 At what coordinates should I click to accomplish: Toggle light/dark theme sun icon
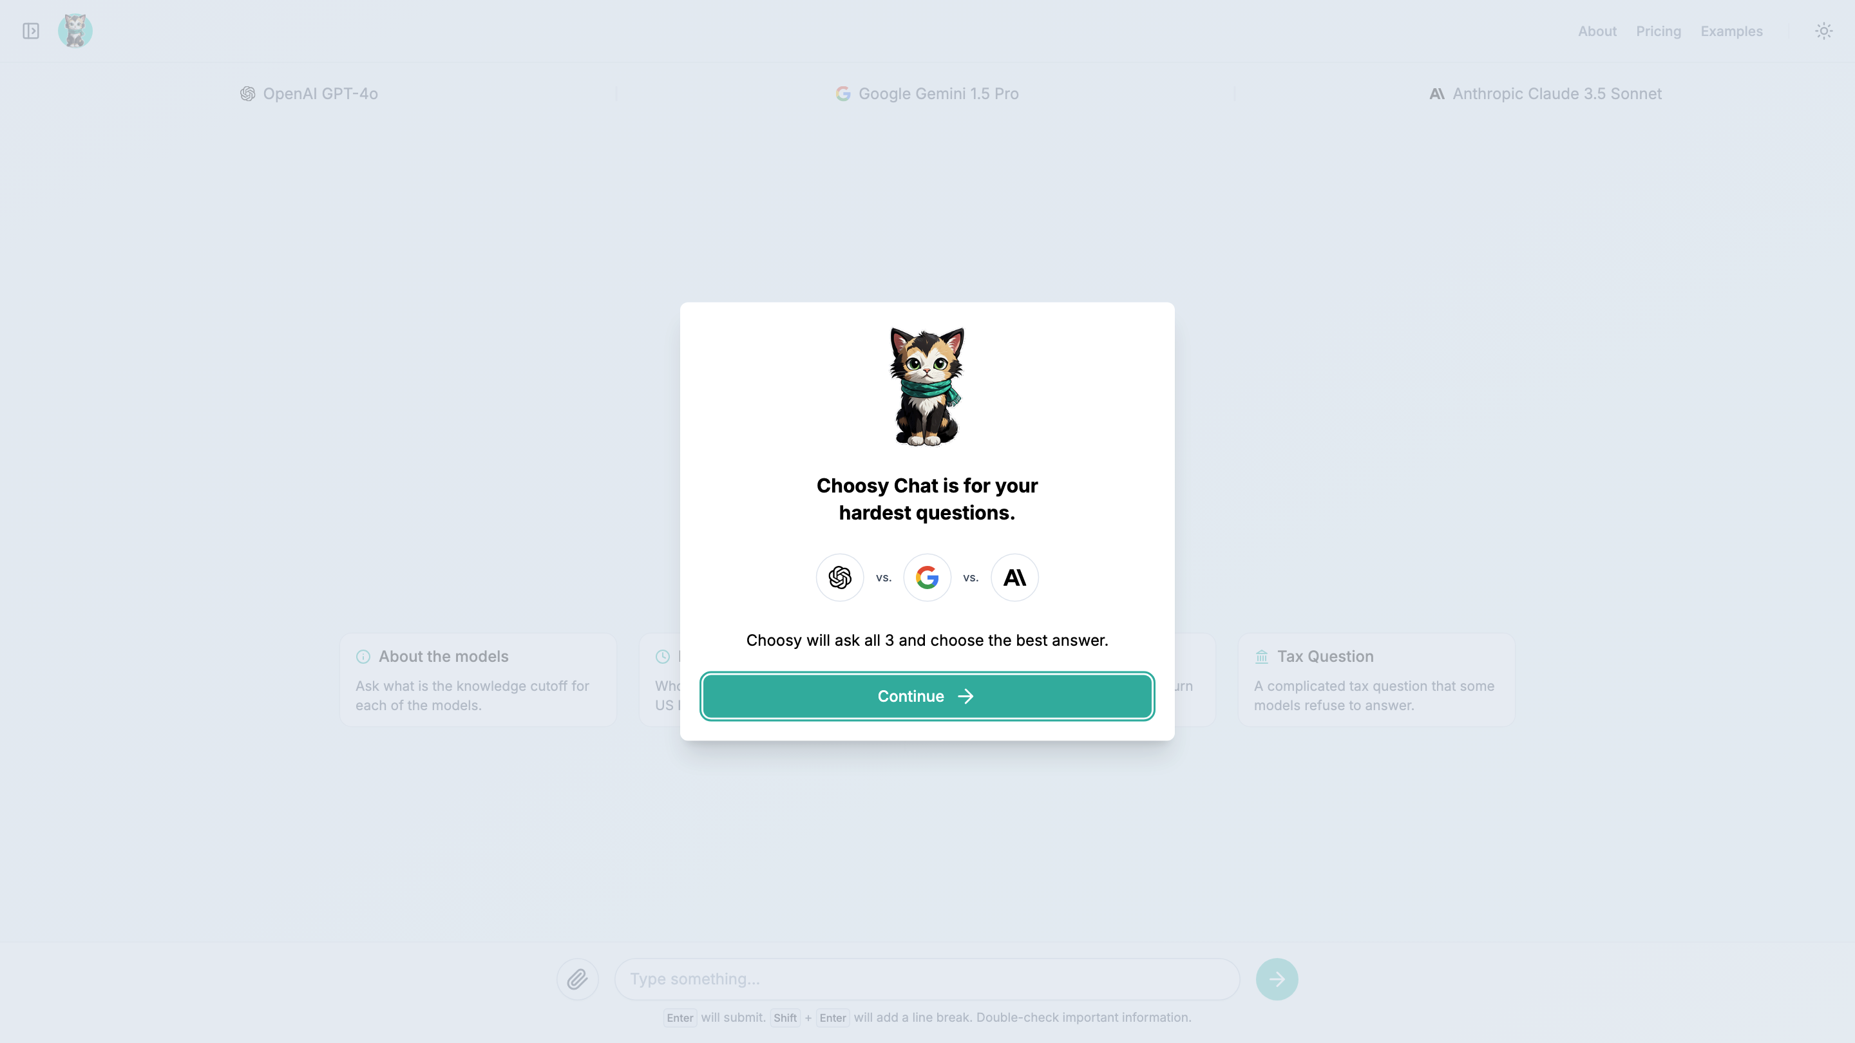(1823, 31)
